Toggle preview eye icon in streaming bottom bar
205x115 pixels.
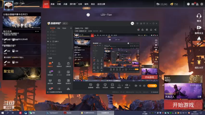click(140, 86)
